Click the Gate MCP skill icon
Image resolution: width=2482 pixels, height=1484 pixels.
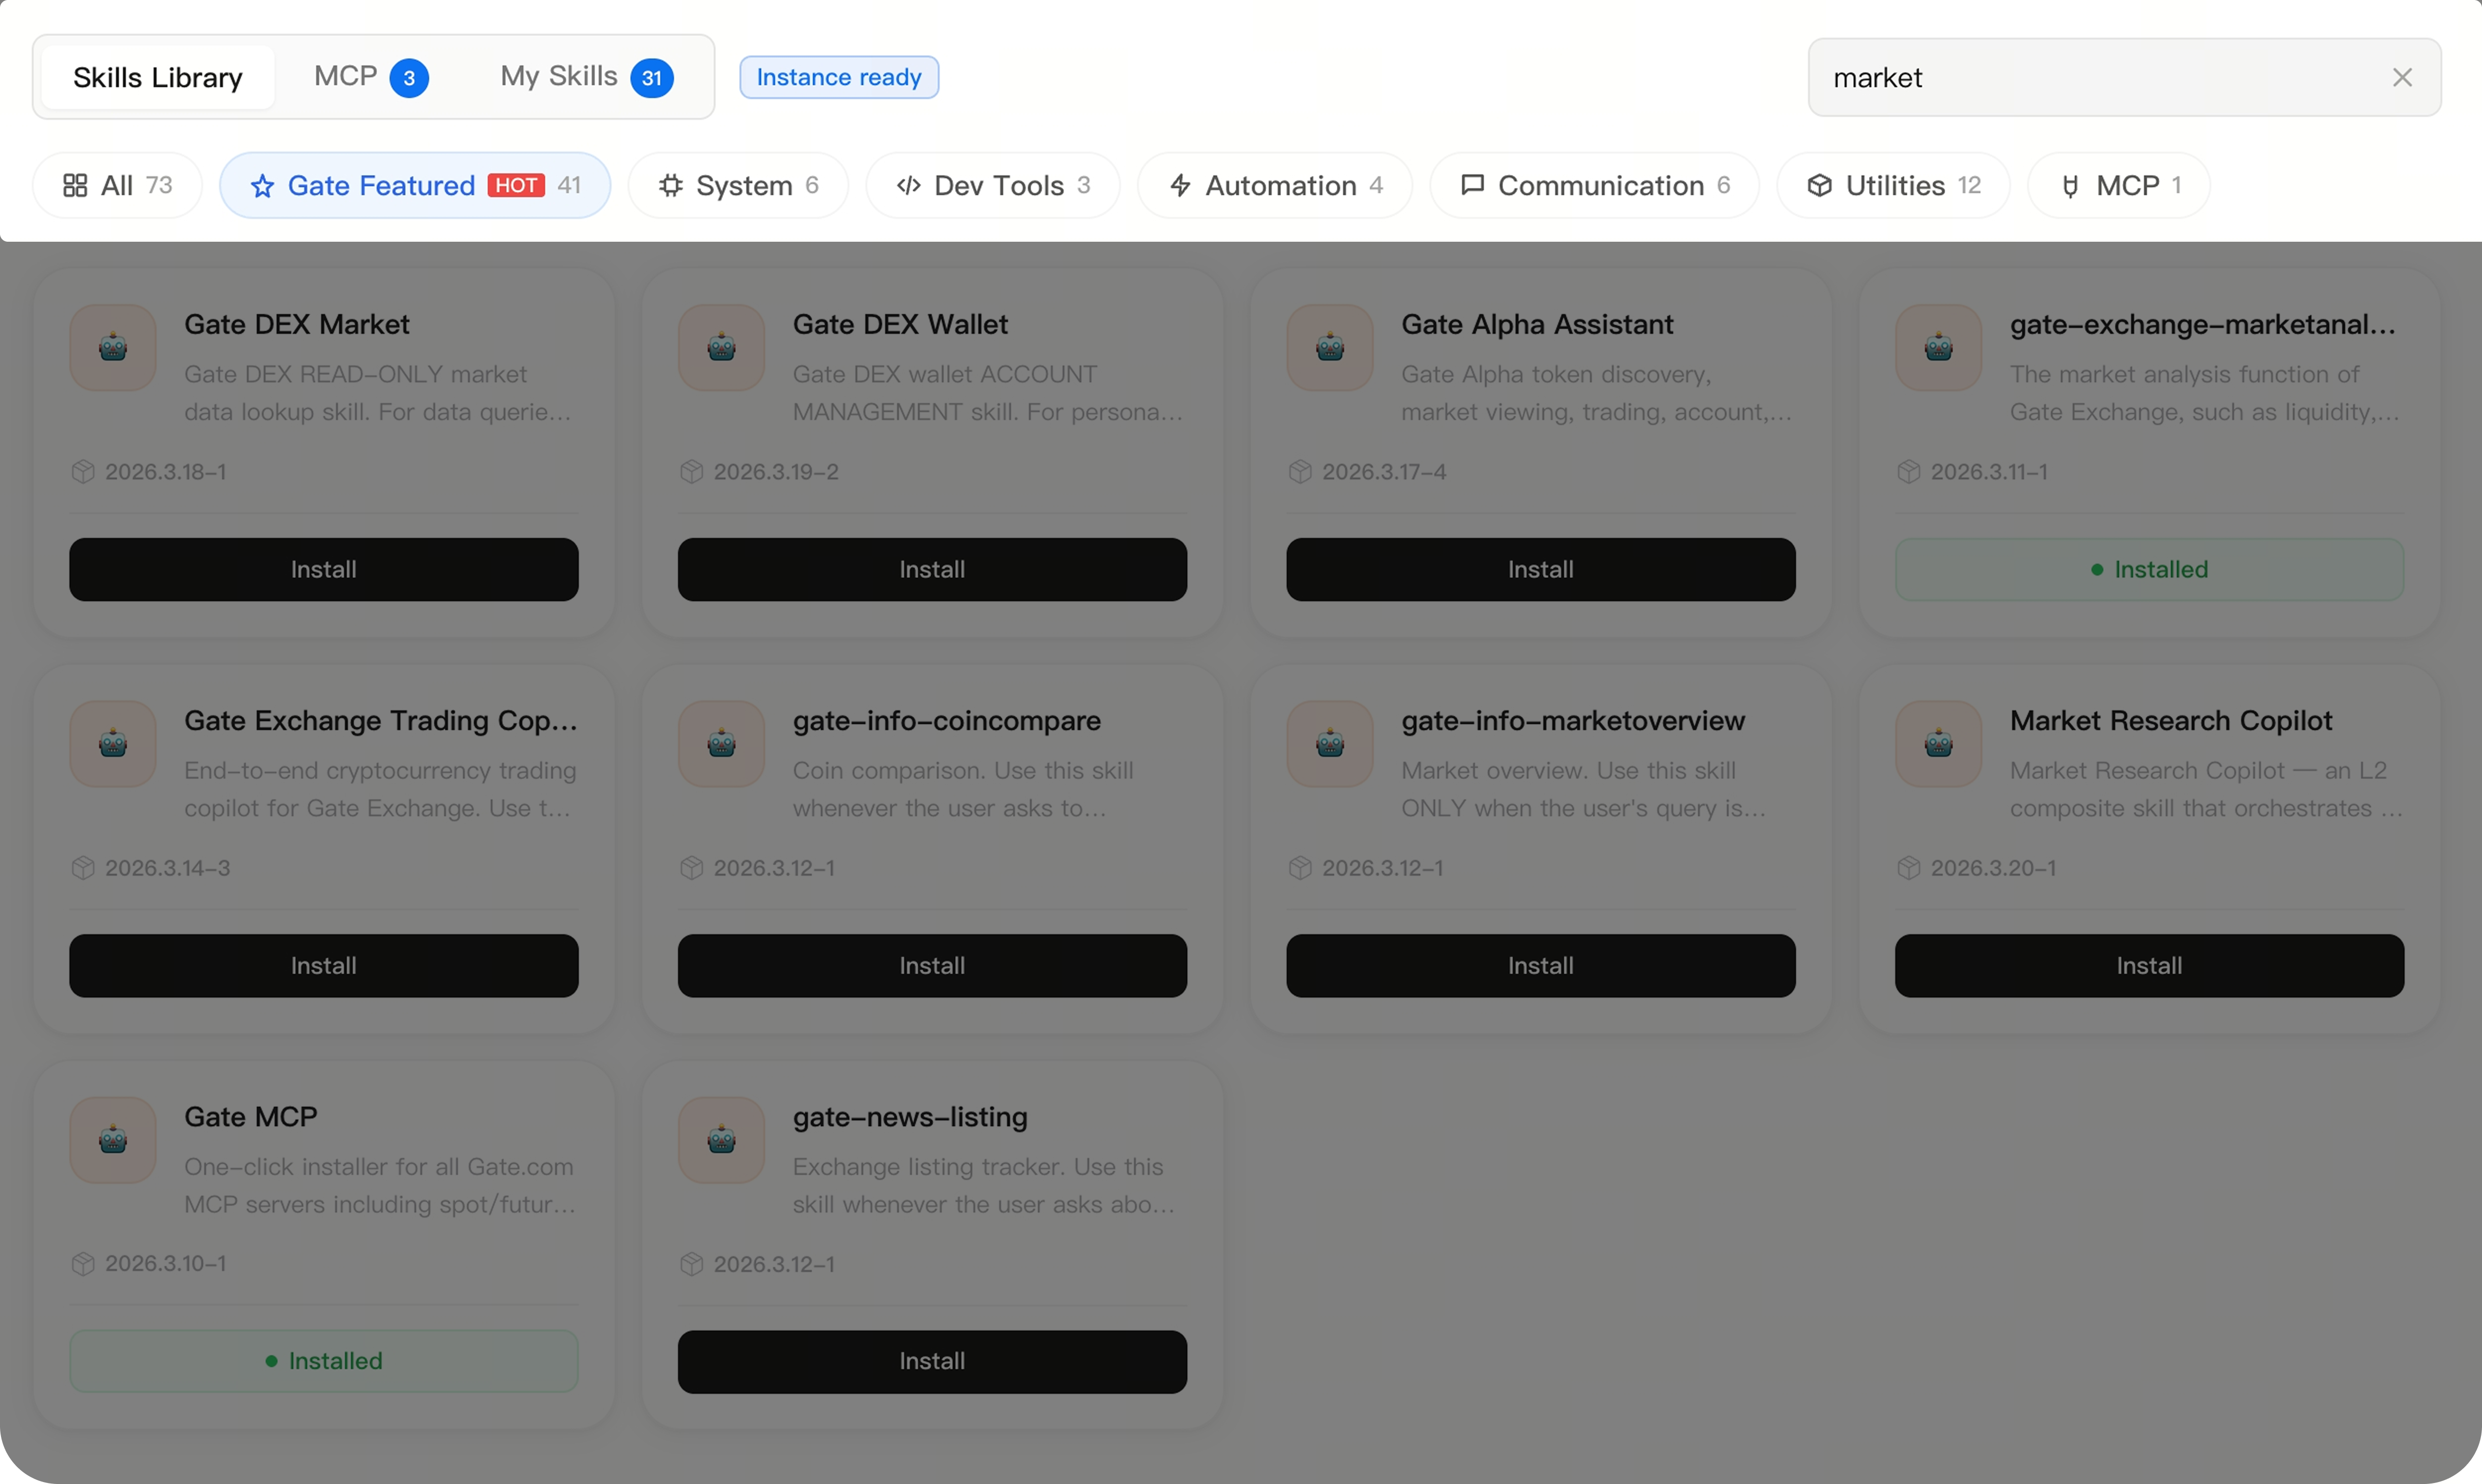(x=113, y=1139)
